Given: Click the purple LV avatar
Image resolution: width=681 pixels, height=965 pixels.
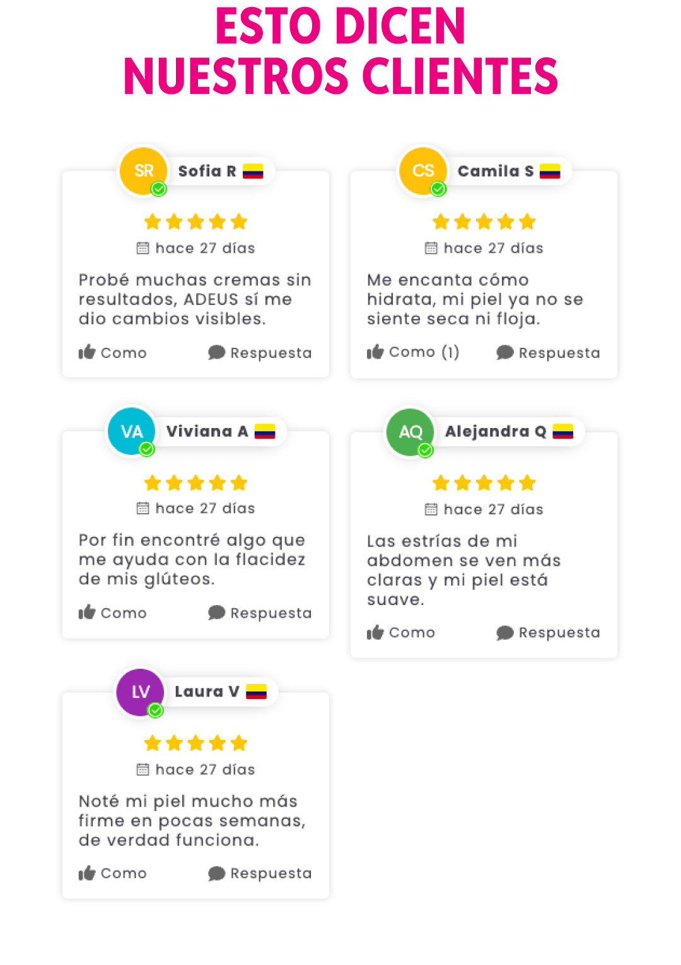Looking at the screenshot, I should (141, 692).
